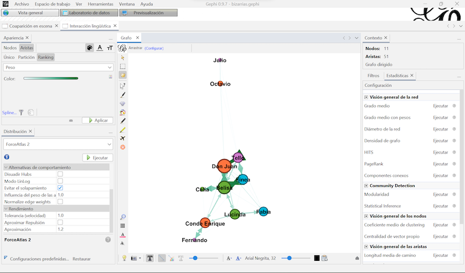Open the Peso attribute dropdown
The height and width of the screenshot is (273, 465).
click(x=58, y=67)
